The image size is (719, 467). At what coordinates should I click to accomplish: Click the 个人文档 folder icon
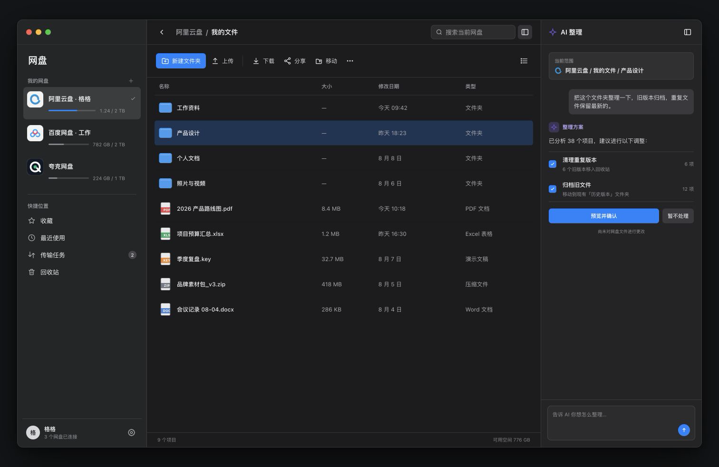pos(165,158)
